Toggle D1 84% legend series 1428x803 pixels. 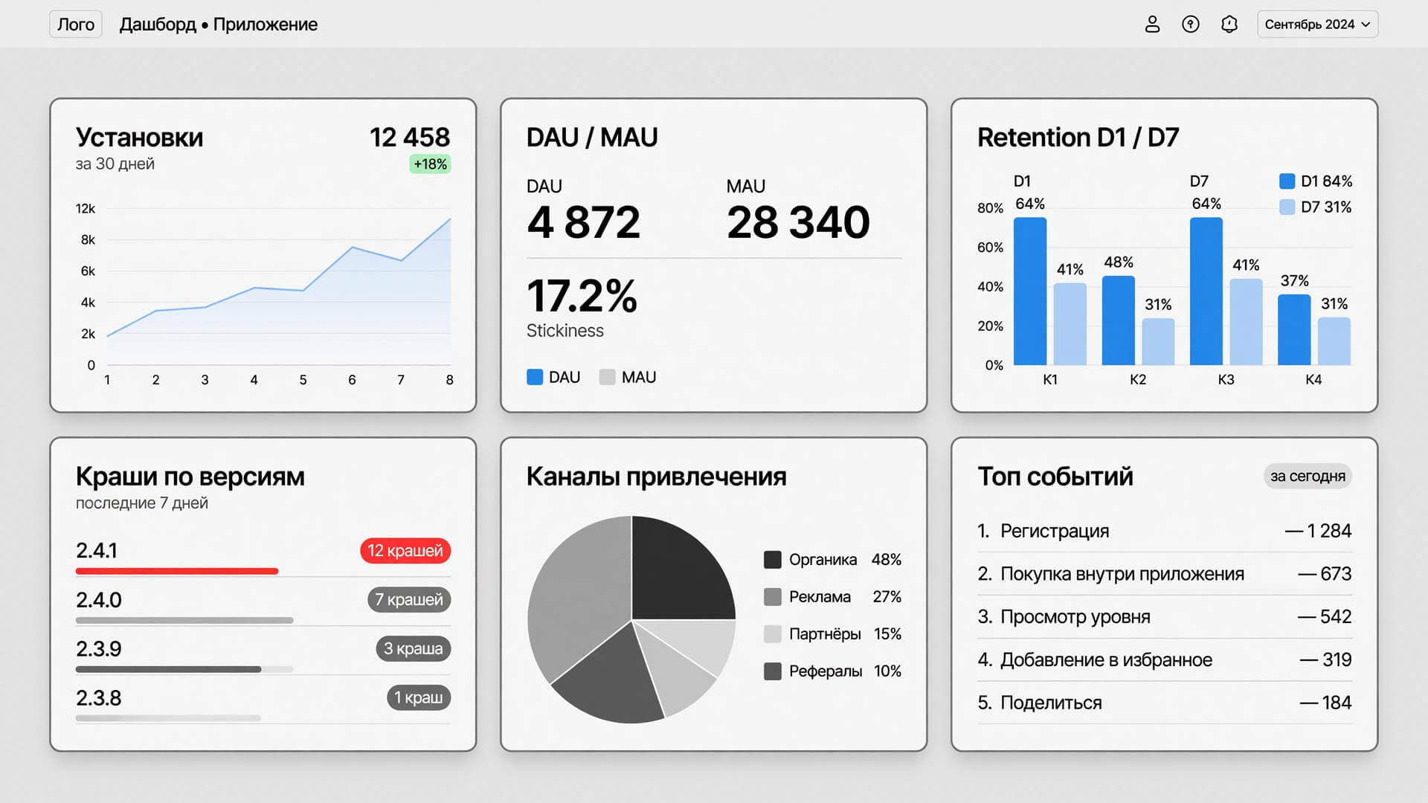pyautogui.click(x=1315, y=181)
